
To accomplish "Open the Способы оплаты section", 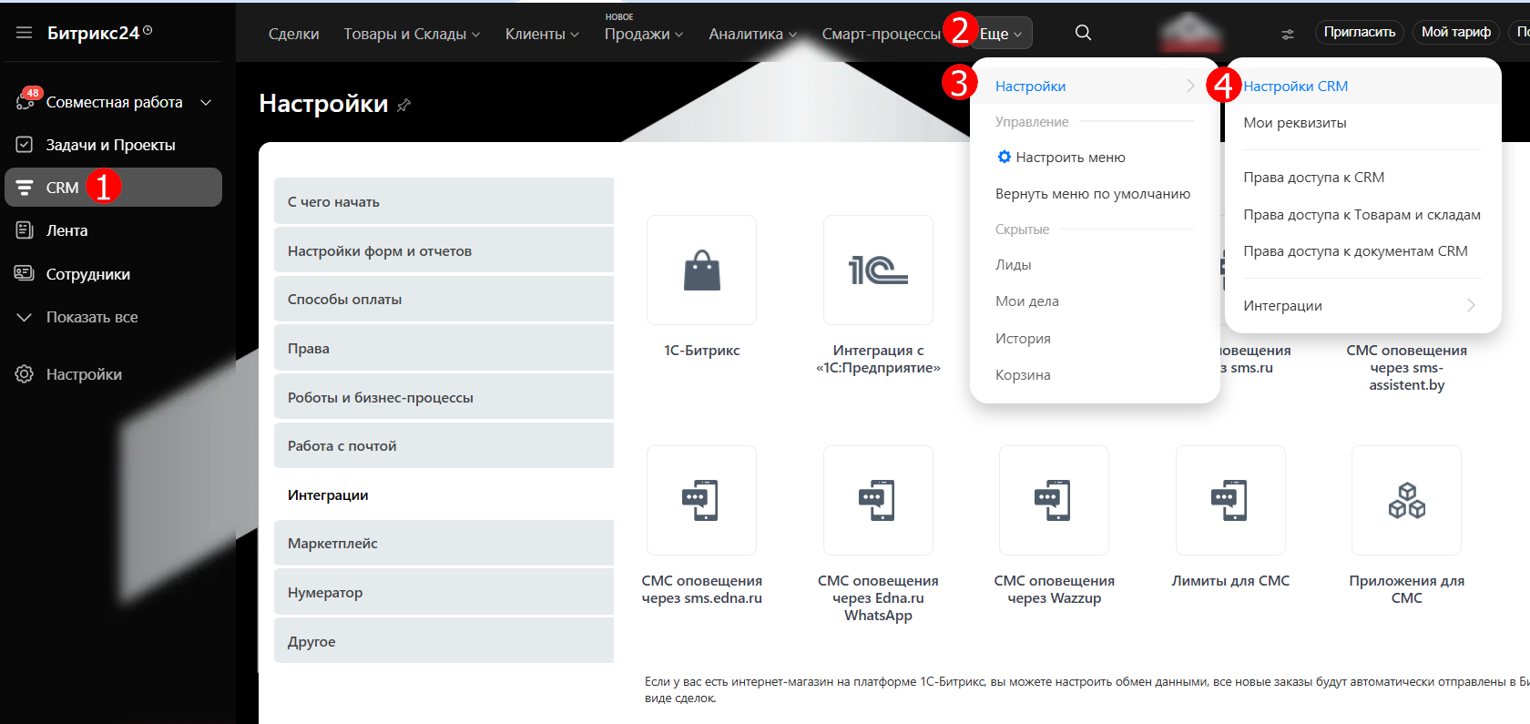I will pyautogui.click(x=444, y=299).
